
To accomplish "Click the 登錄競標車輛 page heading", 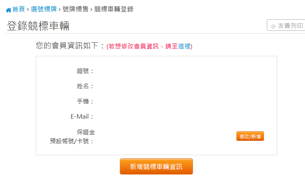I will coord(38,26).
